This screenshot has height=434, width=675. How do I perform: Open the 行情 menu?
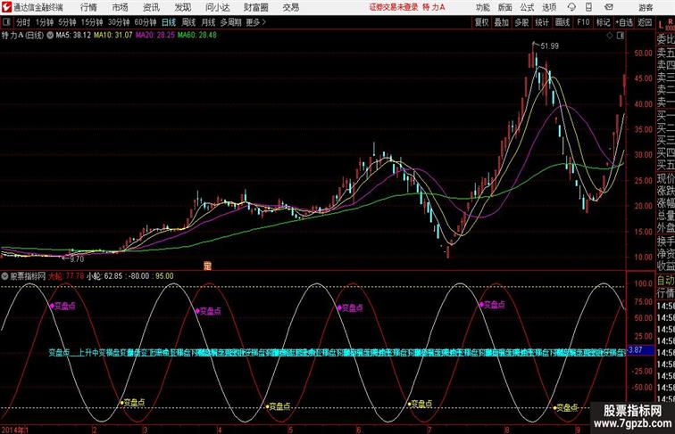(88, 7)
